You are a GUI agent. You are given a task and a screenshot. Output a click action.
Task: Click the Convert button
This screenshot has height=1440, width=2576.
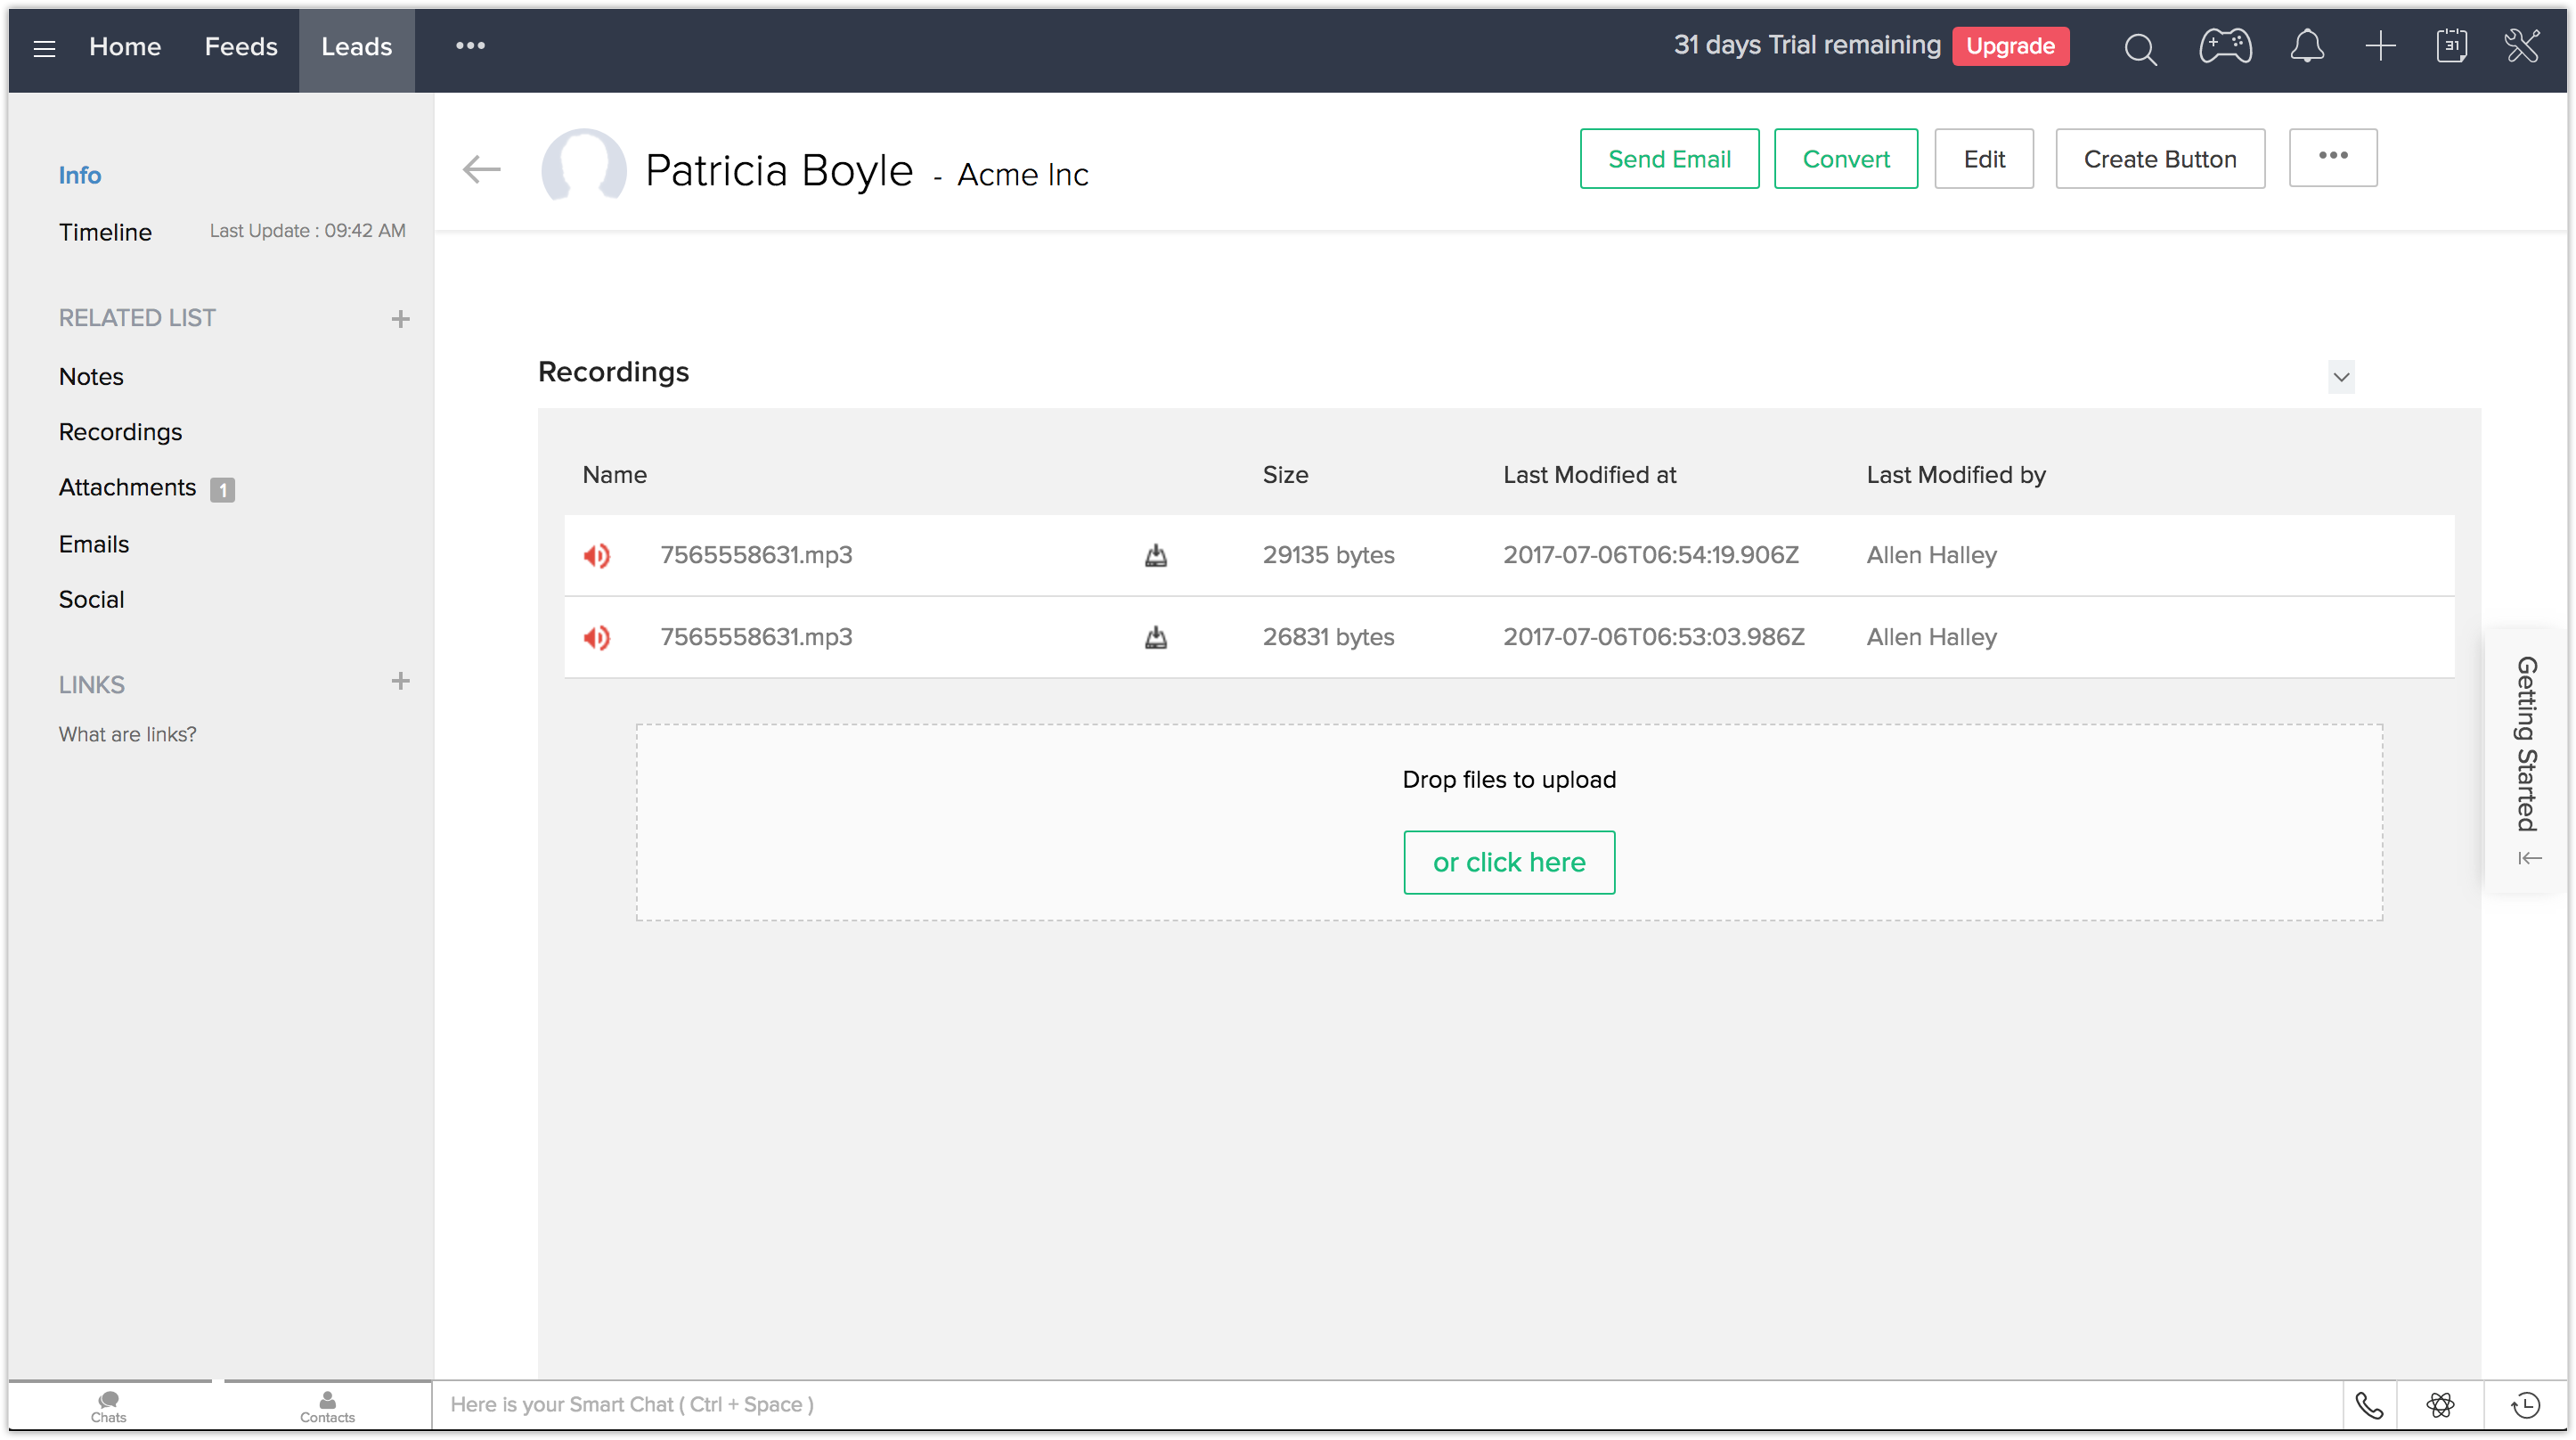(1845, 160)
